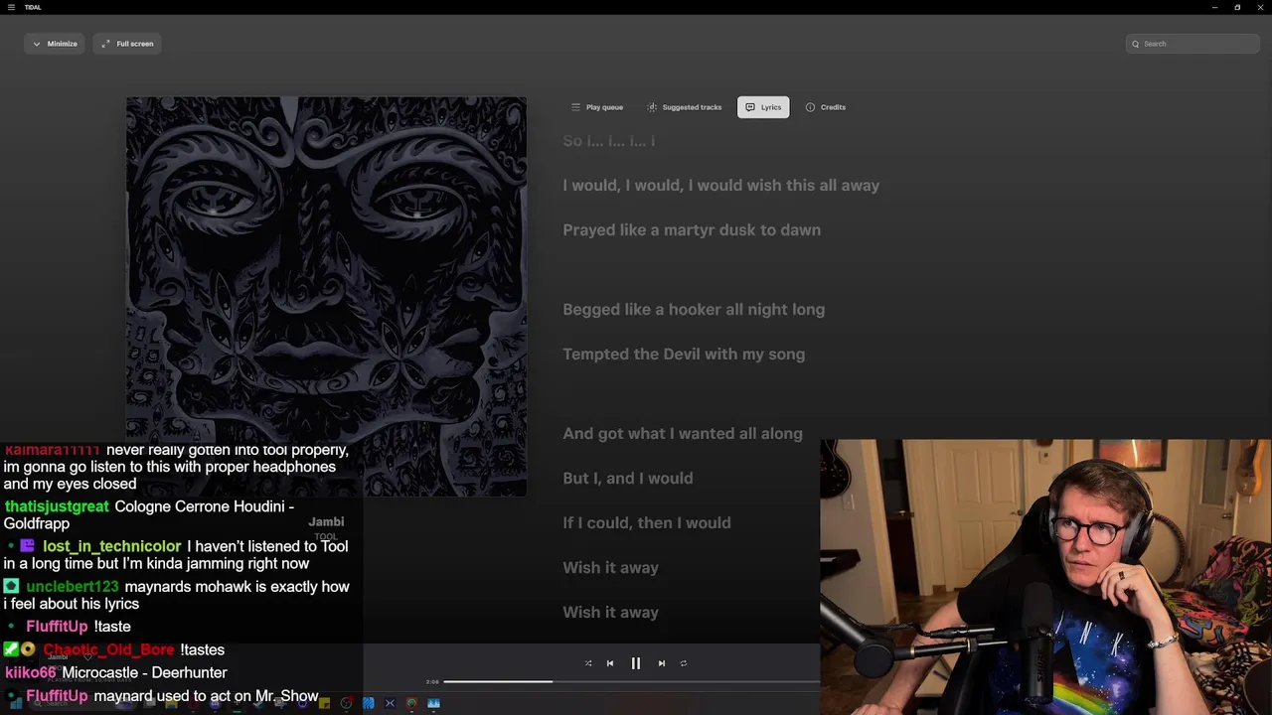Open the Credits tab
The width and height of the screenshot is (1272, 715).
click(826, 107)
